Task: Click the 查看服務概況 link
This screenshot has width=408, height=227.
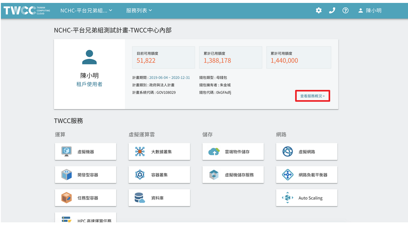Action: click(x=313, y=96)
